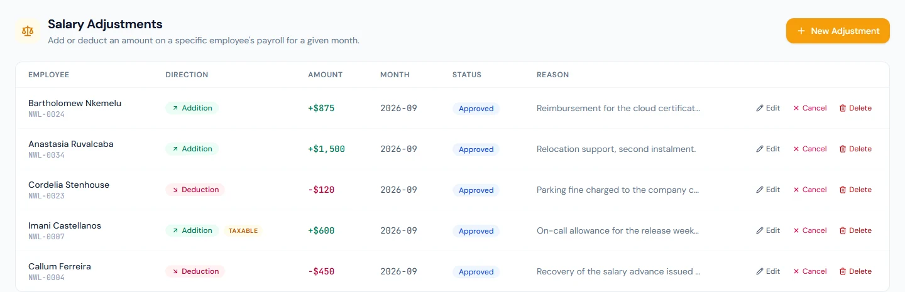Click the New Adjustment button
This screenshot has width=905, height=292.
[838, 31]
